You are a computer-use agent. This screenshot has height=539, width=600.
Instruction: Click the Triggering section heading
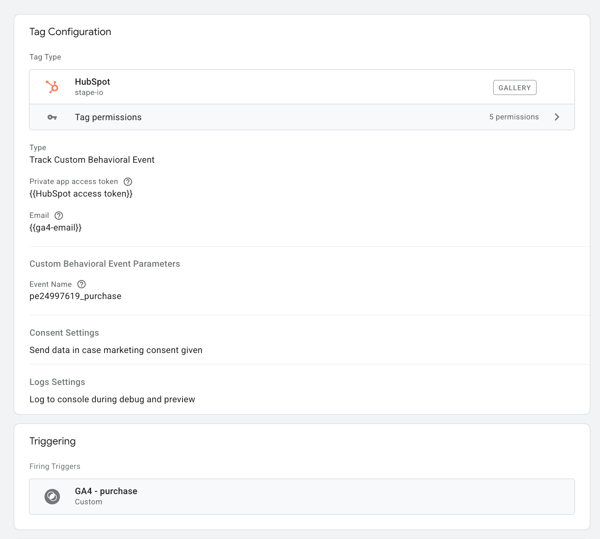click(52, 441)
